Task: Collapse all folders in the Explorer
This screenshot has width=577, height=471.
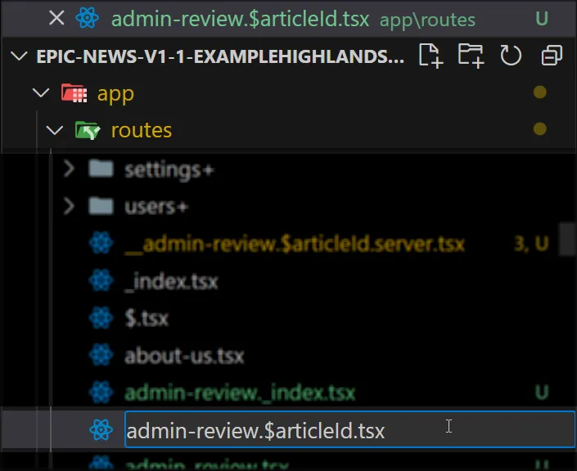Action: click(552, 56)
